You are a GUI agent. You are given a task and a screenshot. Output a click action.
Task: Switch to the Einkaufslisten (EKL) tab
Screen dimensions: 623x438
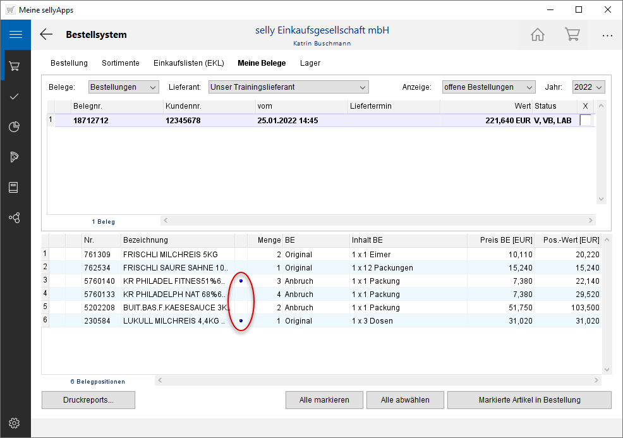pyautogui.click(x=188, y=63)
